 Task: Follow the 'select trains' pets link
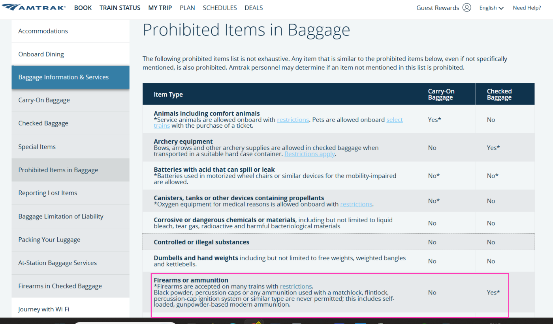point(395,120)
